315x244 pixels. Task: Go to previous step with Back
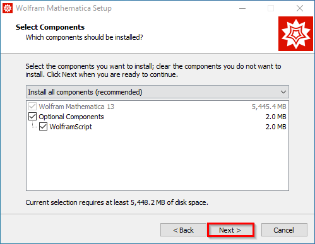183,230
